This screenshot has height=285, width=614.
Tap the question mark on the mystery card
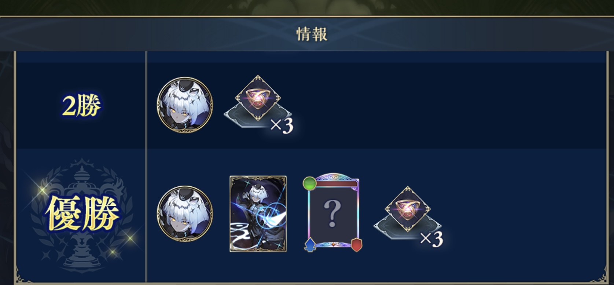point(332,213)
